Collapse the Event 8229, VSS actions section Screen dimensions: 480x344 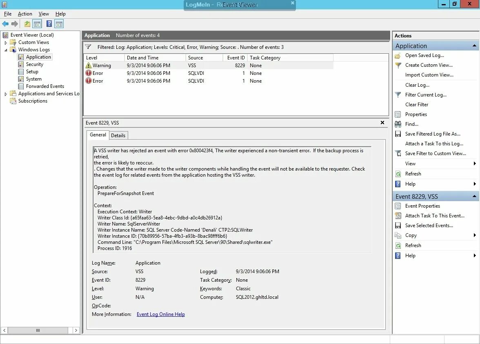point(474,196)
